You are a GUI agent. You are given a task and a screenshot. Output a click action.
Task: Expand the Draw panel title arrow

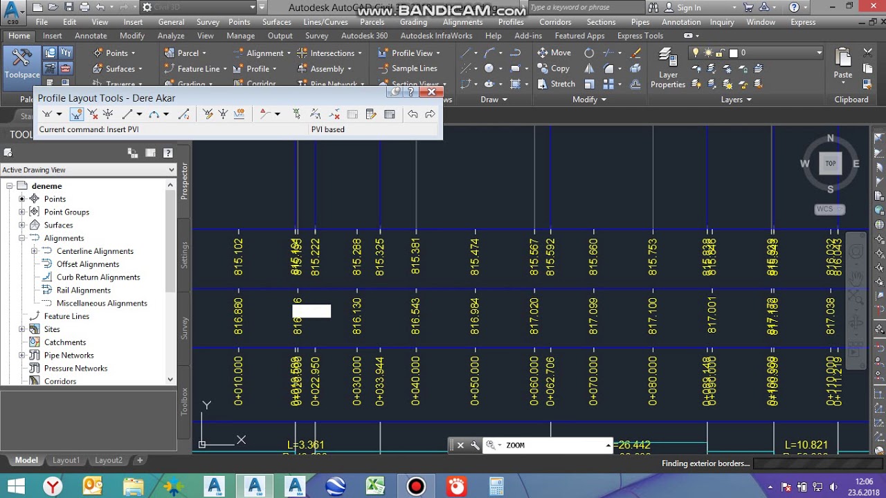pyautogui.click(x=505, y=100)
